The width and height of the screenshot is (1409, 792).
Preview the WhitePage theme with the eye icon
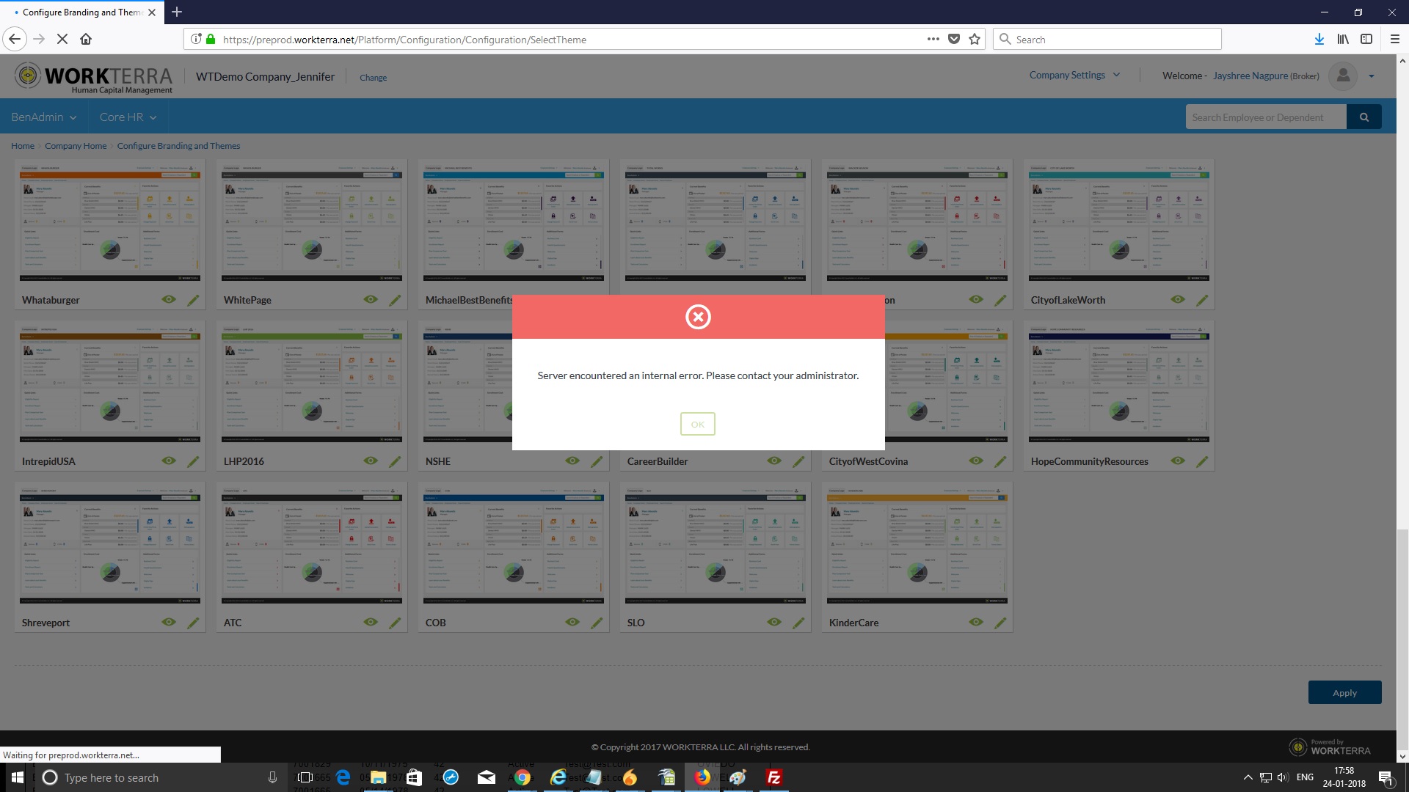[371, 299]
